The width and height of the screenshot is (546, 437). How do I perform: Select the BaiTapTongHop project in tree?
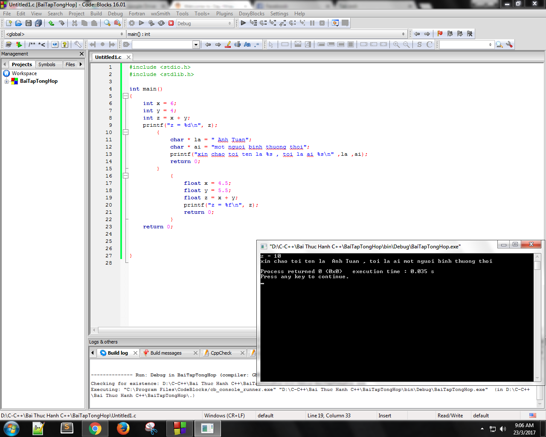38,81
